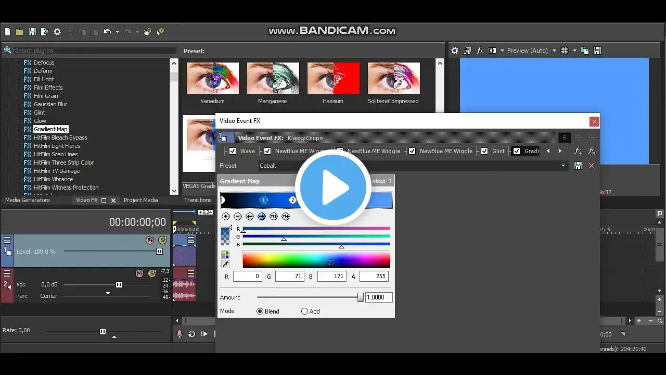The height and width of the screenshot is (375, 666).
Task: Open the Cobalt preset dropdown
Action: (563, 166)
